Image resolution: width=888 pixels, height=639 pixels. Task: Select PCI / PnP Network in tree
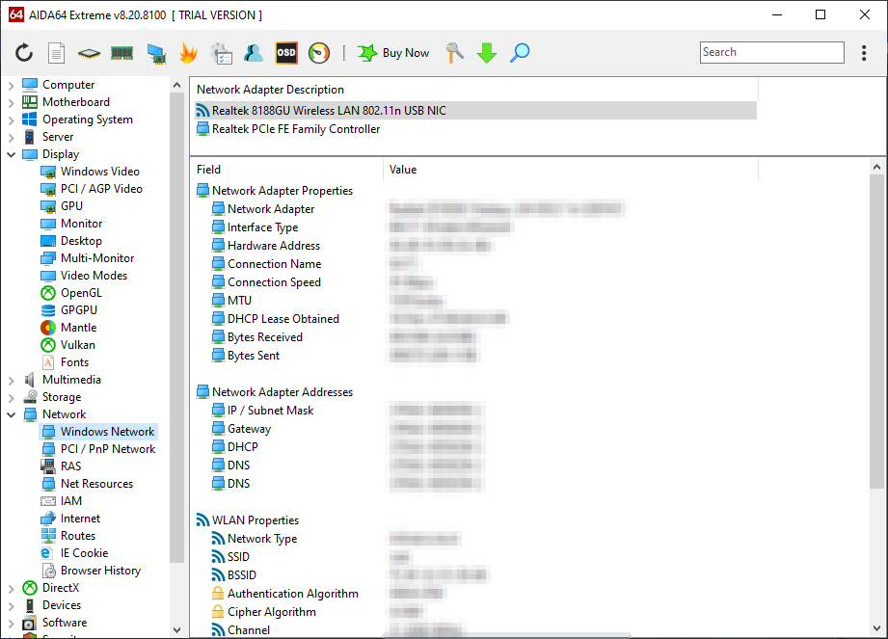click(x=107, y=449)
